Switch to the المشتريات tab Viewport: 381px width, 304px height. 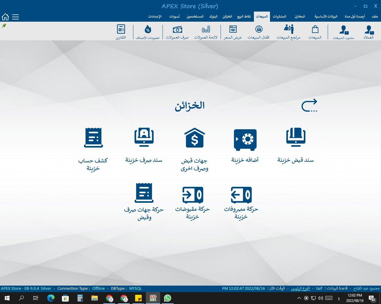point(279,17)
